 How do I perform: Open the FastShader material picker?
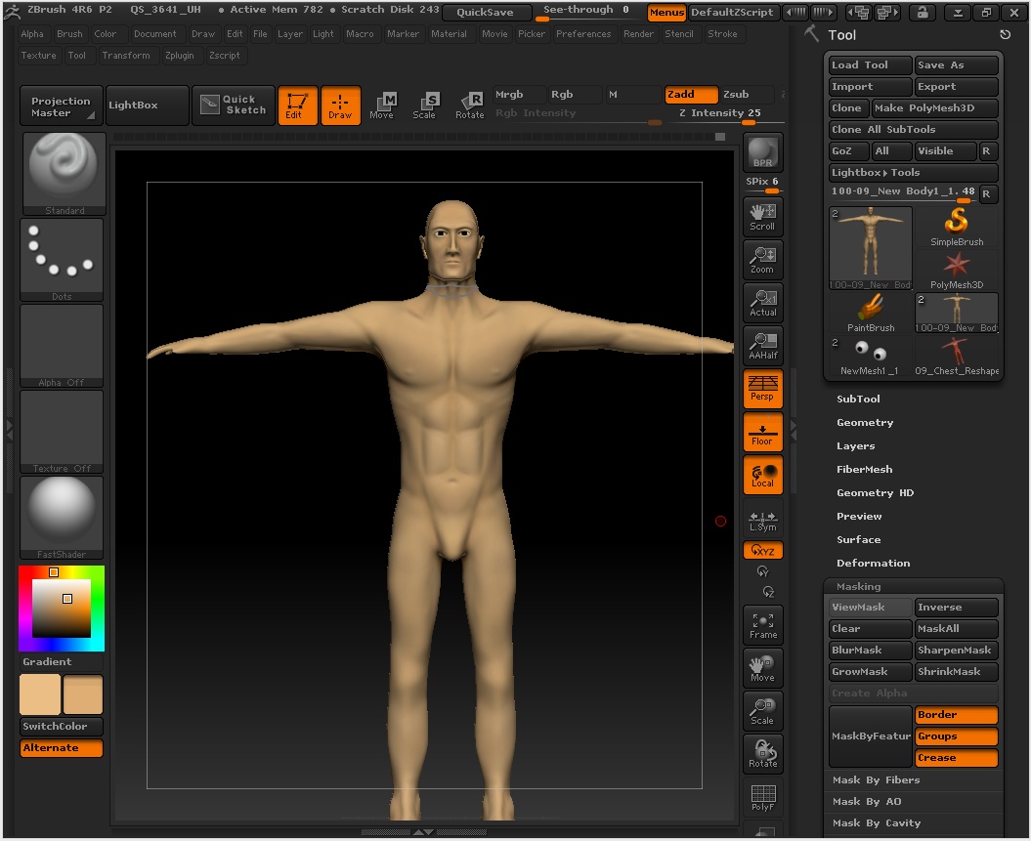tap(62, 517)
